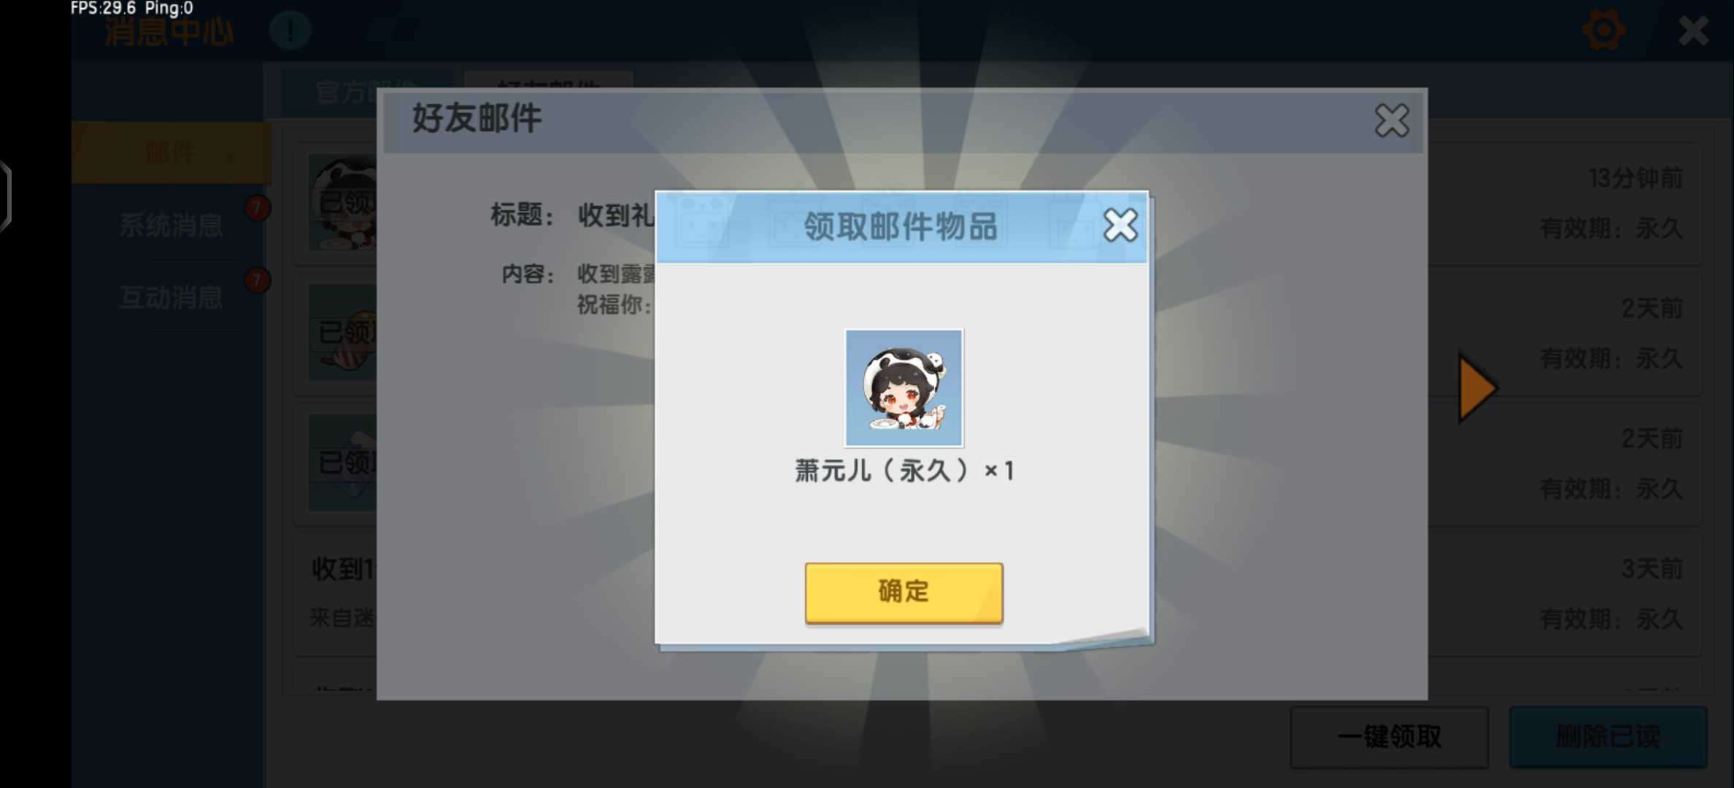This screenshot has height=788, width=1734.
Task: Open the mail dated 3天前
Action: point(997,592)
